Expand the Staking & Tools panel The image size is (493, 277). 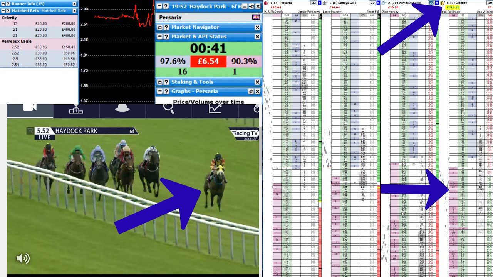160,82
